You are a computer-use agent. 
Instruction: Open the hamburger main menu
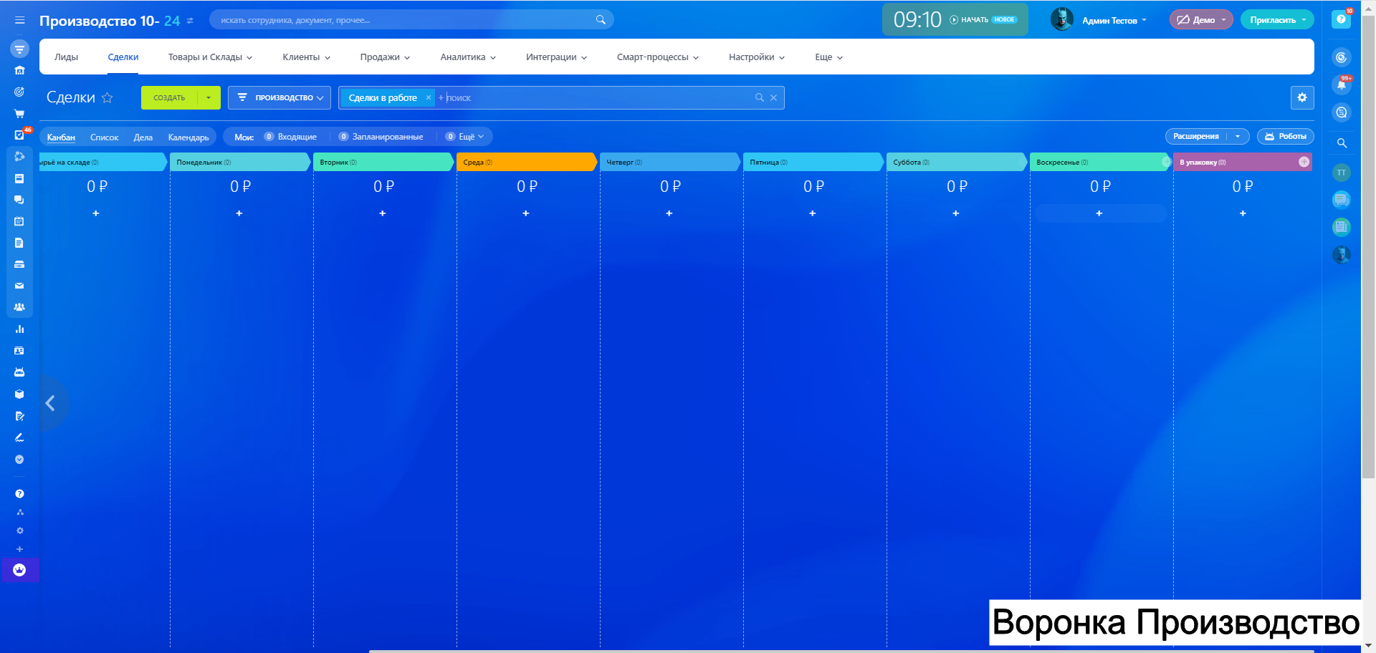pos(20,20)
